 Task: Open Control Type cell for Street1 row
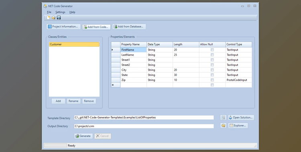[x=239, y=60]
